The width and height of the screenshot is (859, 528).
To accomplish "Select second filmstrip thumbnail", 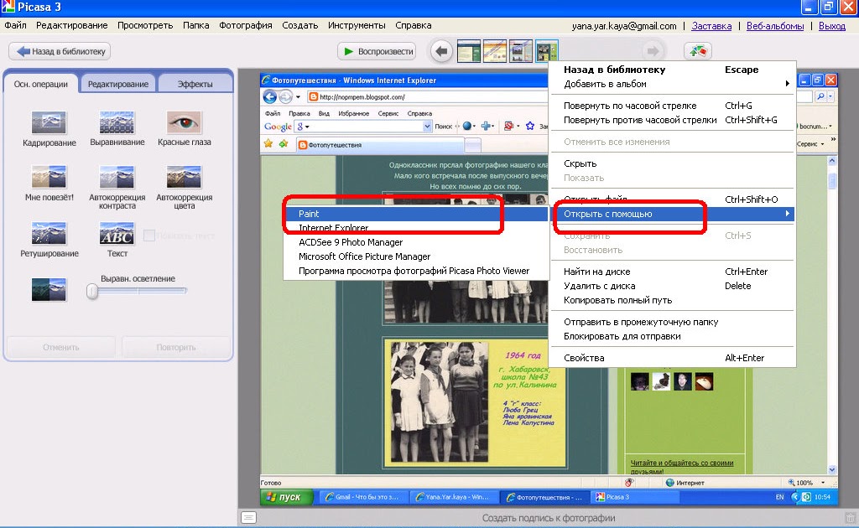I will 495,51.
